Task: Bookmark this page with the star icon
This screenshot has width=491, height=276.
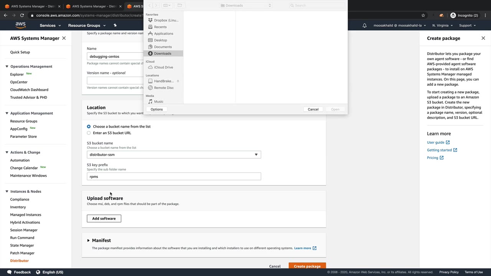Action: coord(423,15)
